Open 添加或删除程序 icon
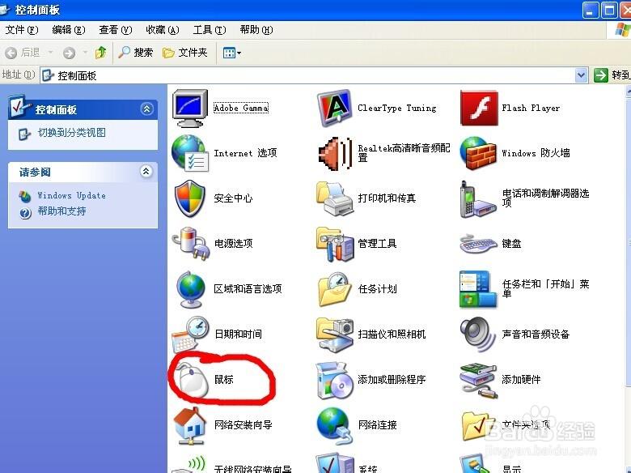631x473 pixels. point(334,379)
